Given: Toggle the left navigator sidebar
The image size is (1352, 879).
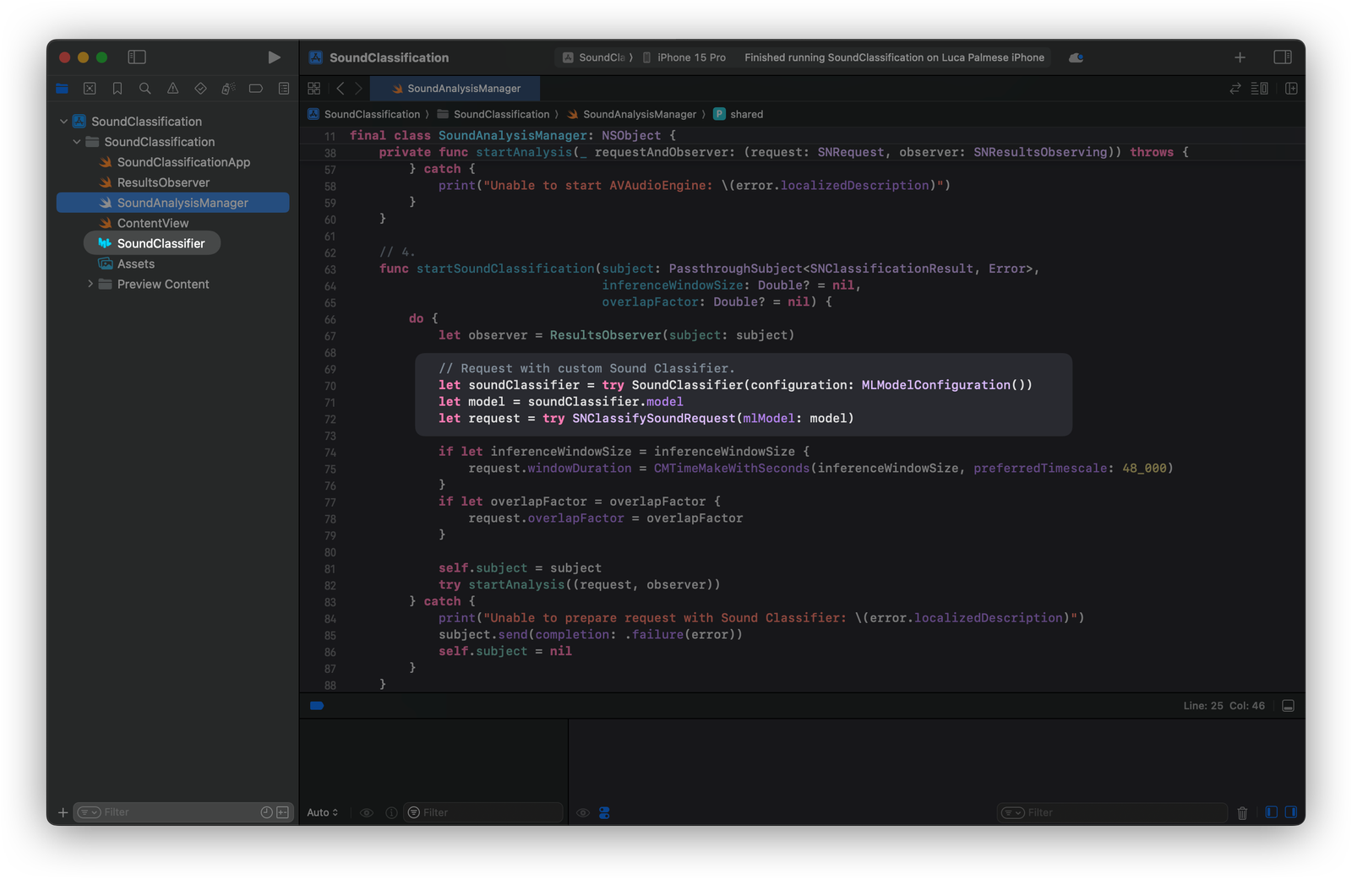Looking at the screenshot, I should (x=137, y=57).
